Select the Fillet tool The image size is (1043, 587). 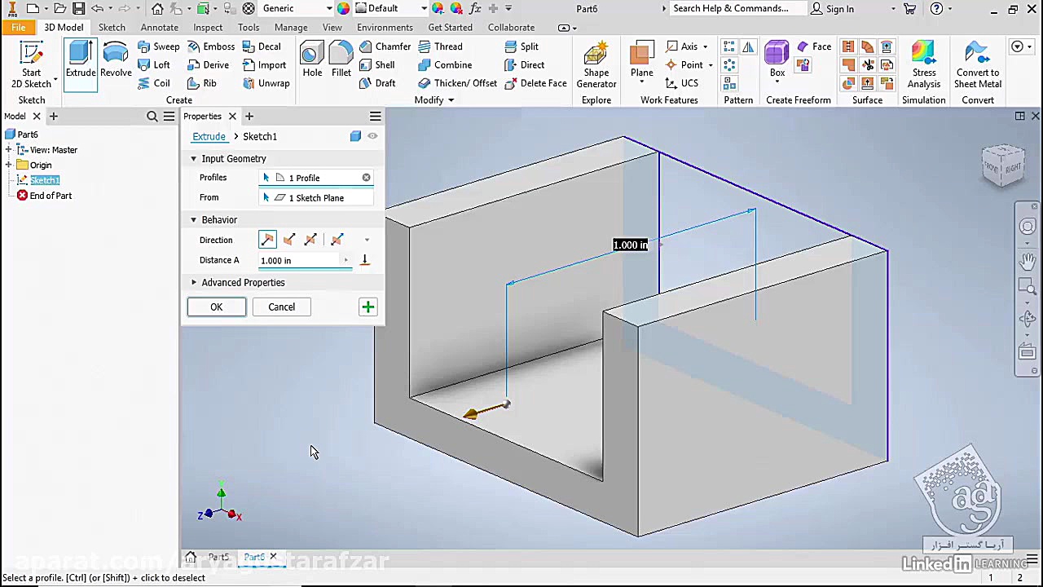pos(341,61)
